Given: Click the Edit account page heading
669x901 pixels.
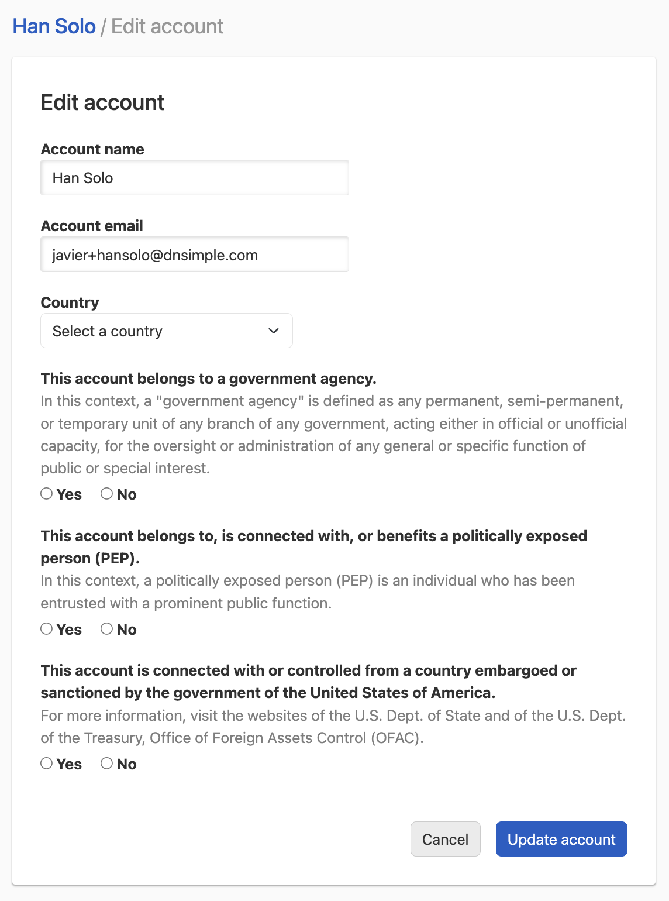Looking at the screenshot, I should coord(102,102).
